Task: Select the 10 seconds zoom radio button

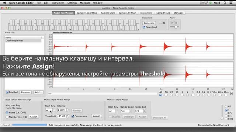Action: (177, 95)
